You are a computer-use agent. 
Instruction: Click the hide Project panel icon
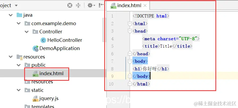click(101, 5)
